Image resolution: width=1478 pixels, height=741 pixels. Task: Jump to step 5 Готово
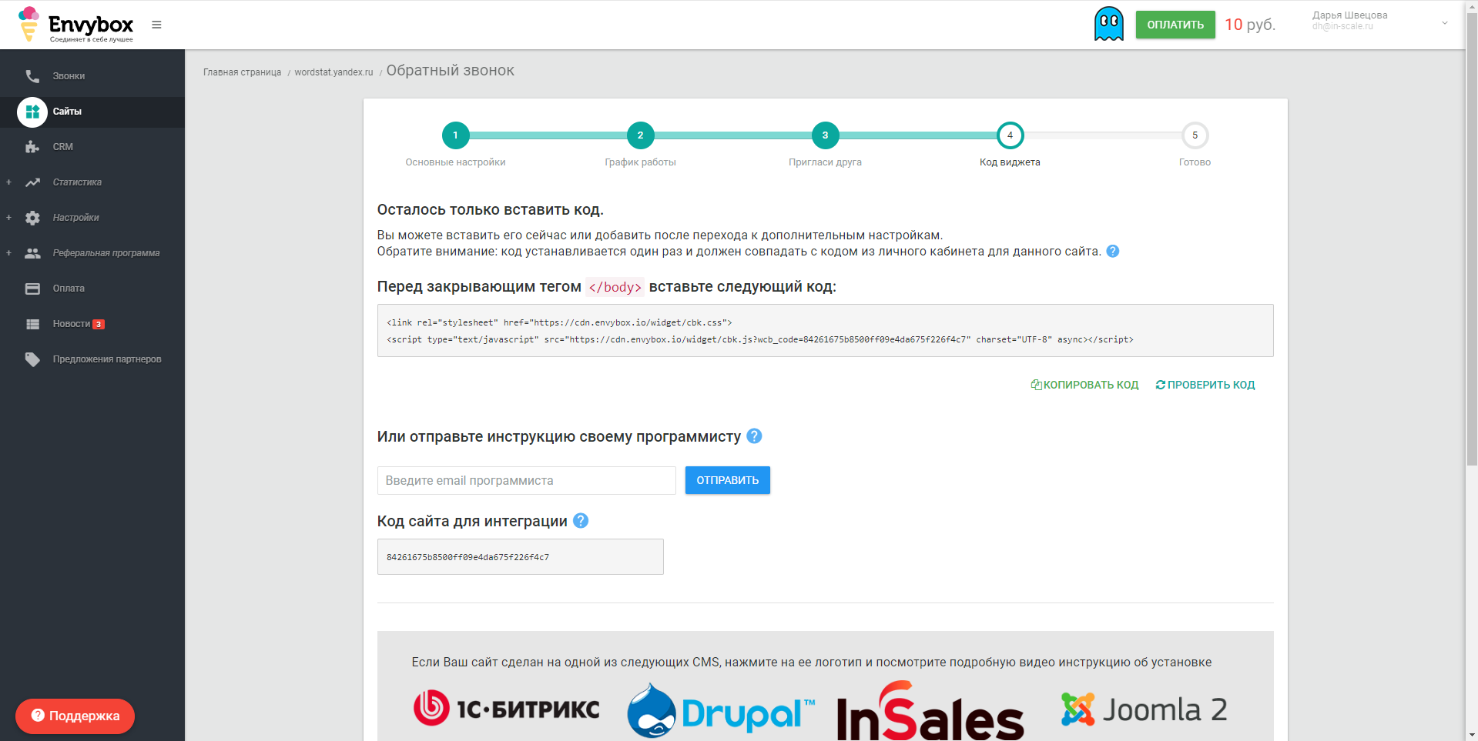(x=1195, y=135)
